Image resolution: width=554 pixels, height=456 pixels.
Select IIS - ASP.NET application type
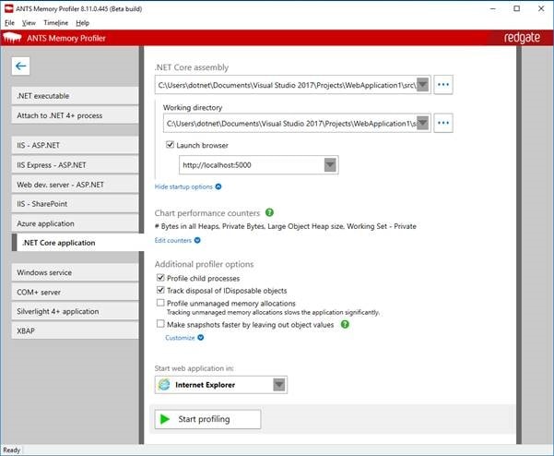coord(75,146)
